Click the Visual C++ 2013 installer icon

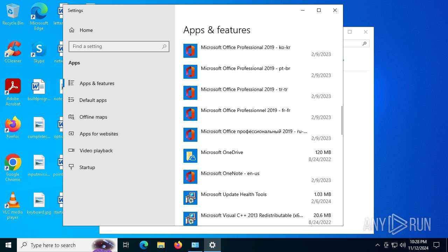coord(190,218)
